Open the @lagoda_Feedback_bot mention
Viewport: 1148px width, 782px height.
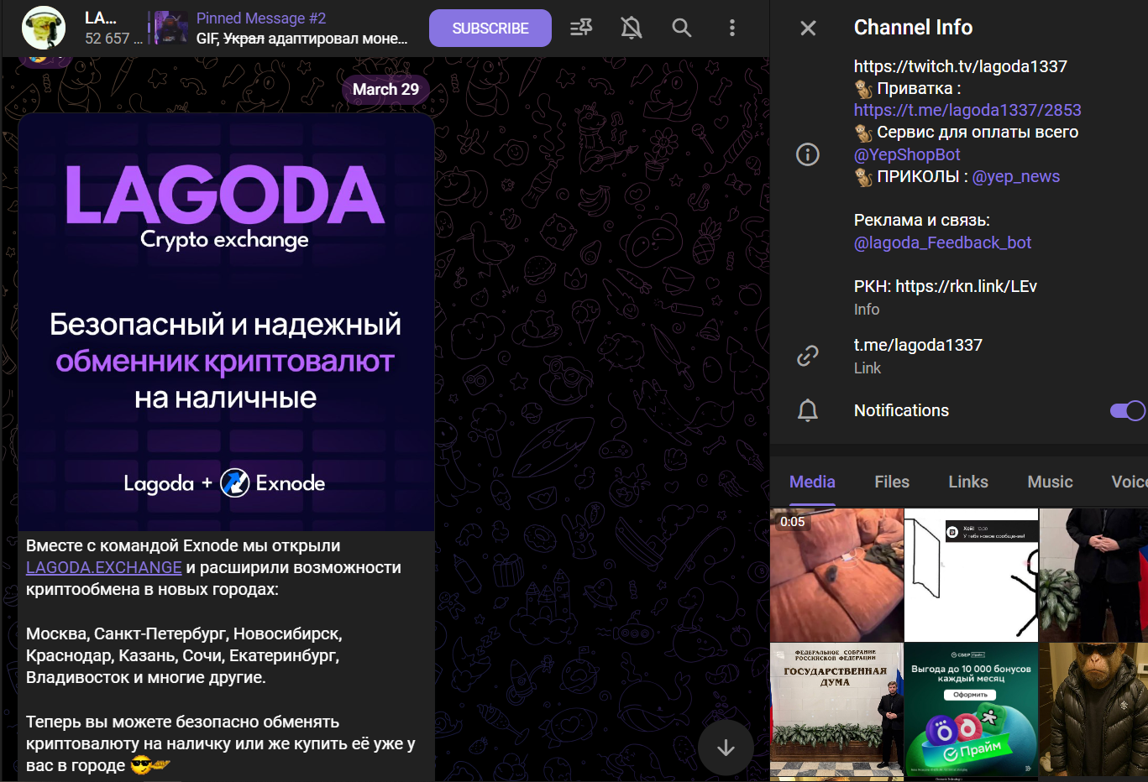(x=942, y=242)
